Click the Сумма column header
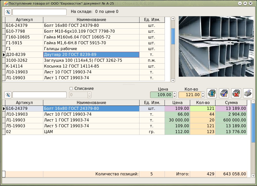Image resolution: width=257 pixels, height=186 pixels. [231, 103]
